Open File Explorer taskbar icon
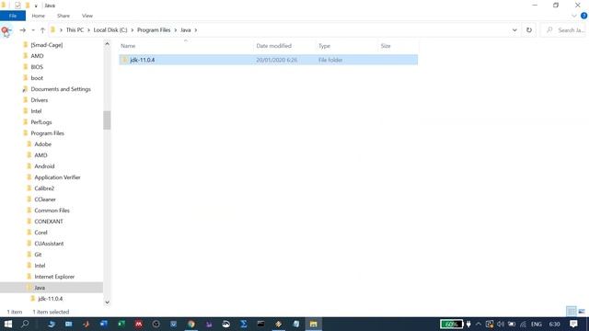 313,324
